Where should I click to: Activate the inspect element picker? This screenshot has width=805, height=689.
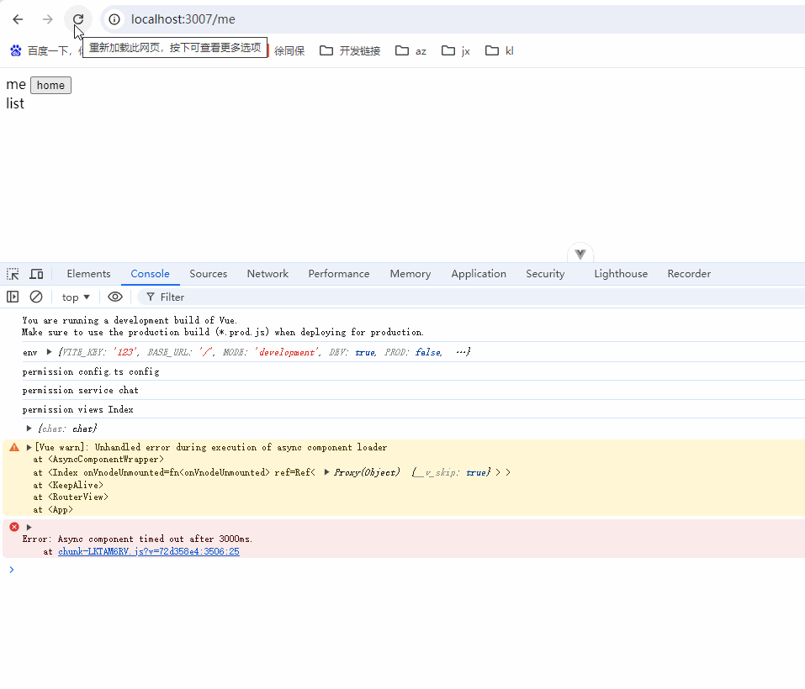(x=13, y=274)
